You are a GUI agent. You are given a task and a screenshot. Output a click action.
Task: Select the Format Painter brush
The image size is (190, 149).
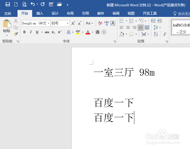16,34
